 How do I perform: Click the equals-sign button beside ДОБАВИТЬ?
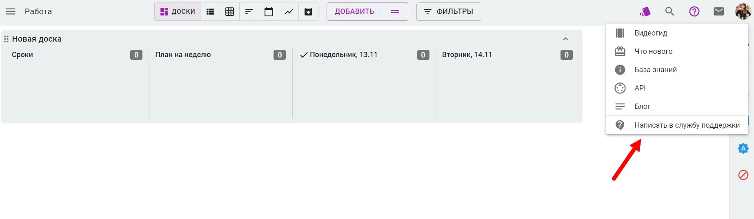click(x=395, y=11)
